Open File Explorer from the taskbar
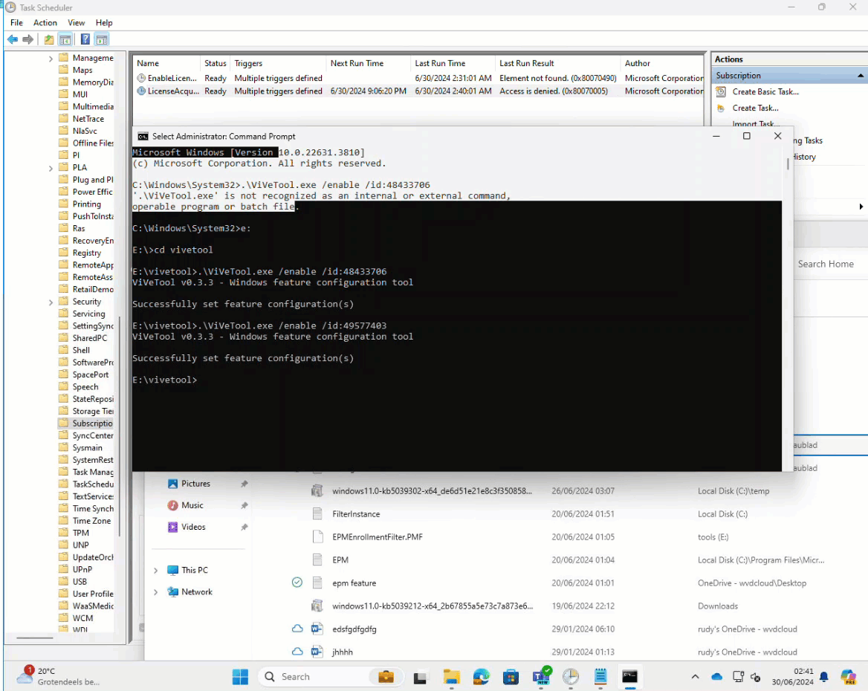The width and height of the screenshot is (868, 691). pos(452,677)
